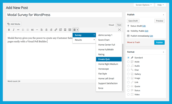
Task: Click the calendar icon beside Publish immediately
Action: pos(128,36)
